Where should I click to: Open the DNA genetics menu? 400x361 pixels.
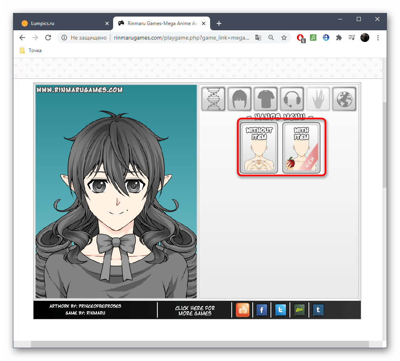[213, 99]
